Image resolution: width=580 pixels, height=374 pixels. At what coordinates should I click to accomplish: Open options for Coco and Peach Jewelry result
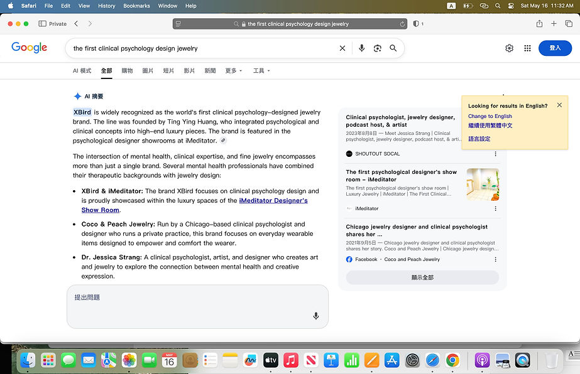[496, 259]
